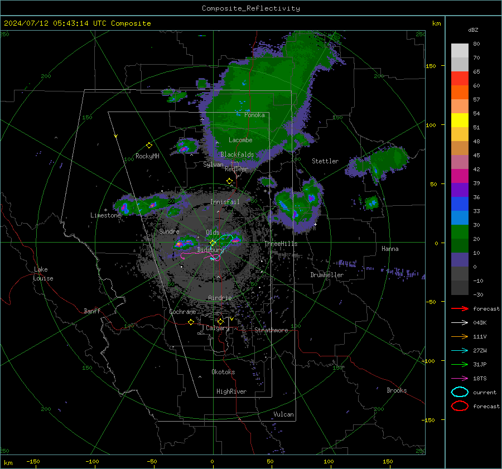Click the Lacombe city label
Image resolution: width=502 pixels, height=469 pixels.
point(240,140)
